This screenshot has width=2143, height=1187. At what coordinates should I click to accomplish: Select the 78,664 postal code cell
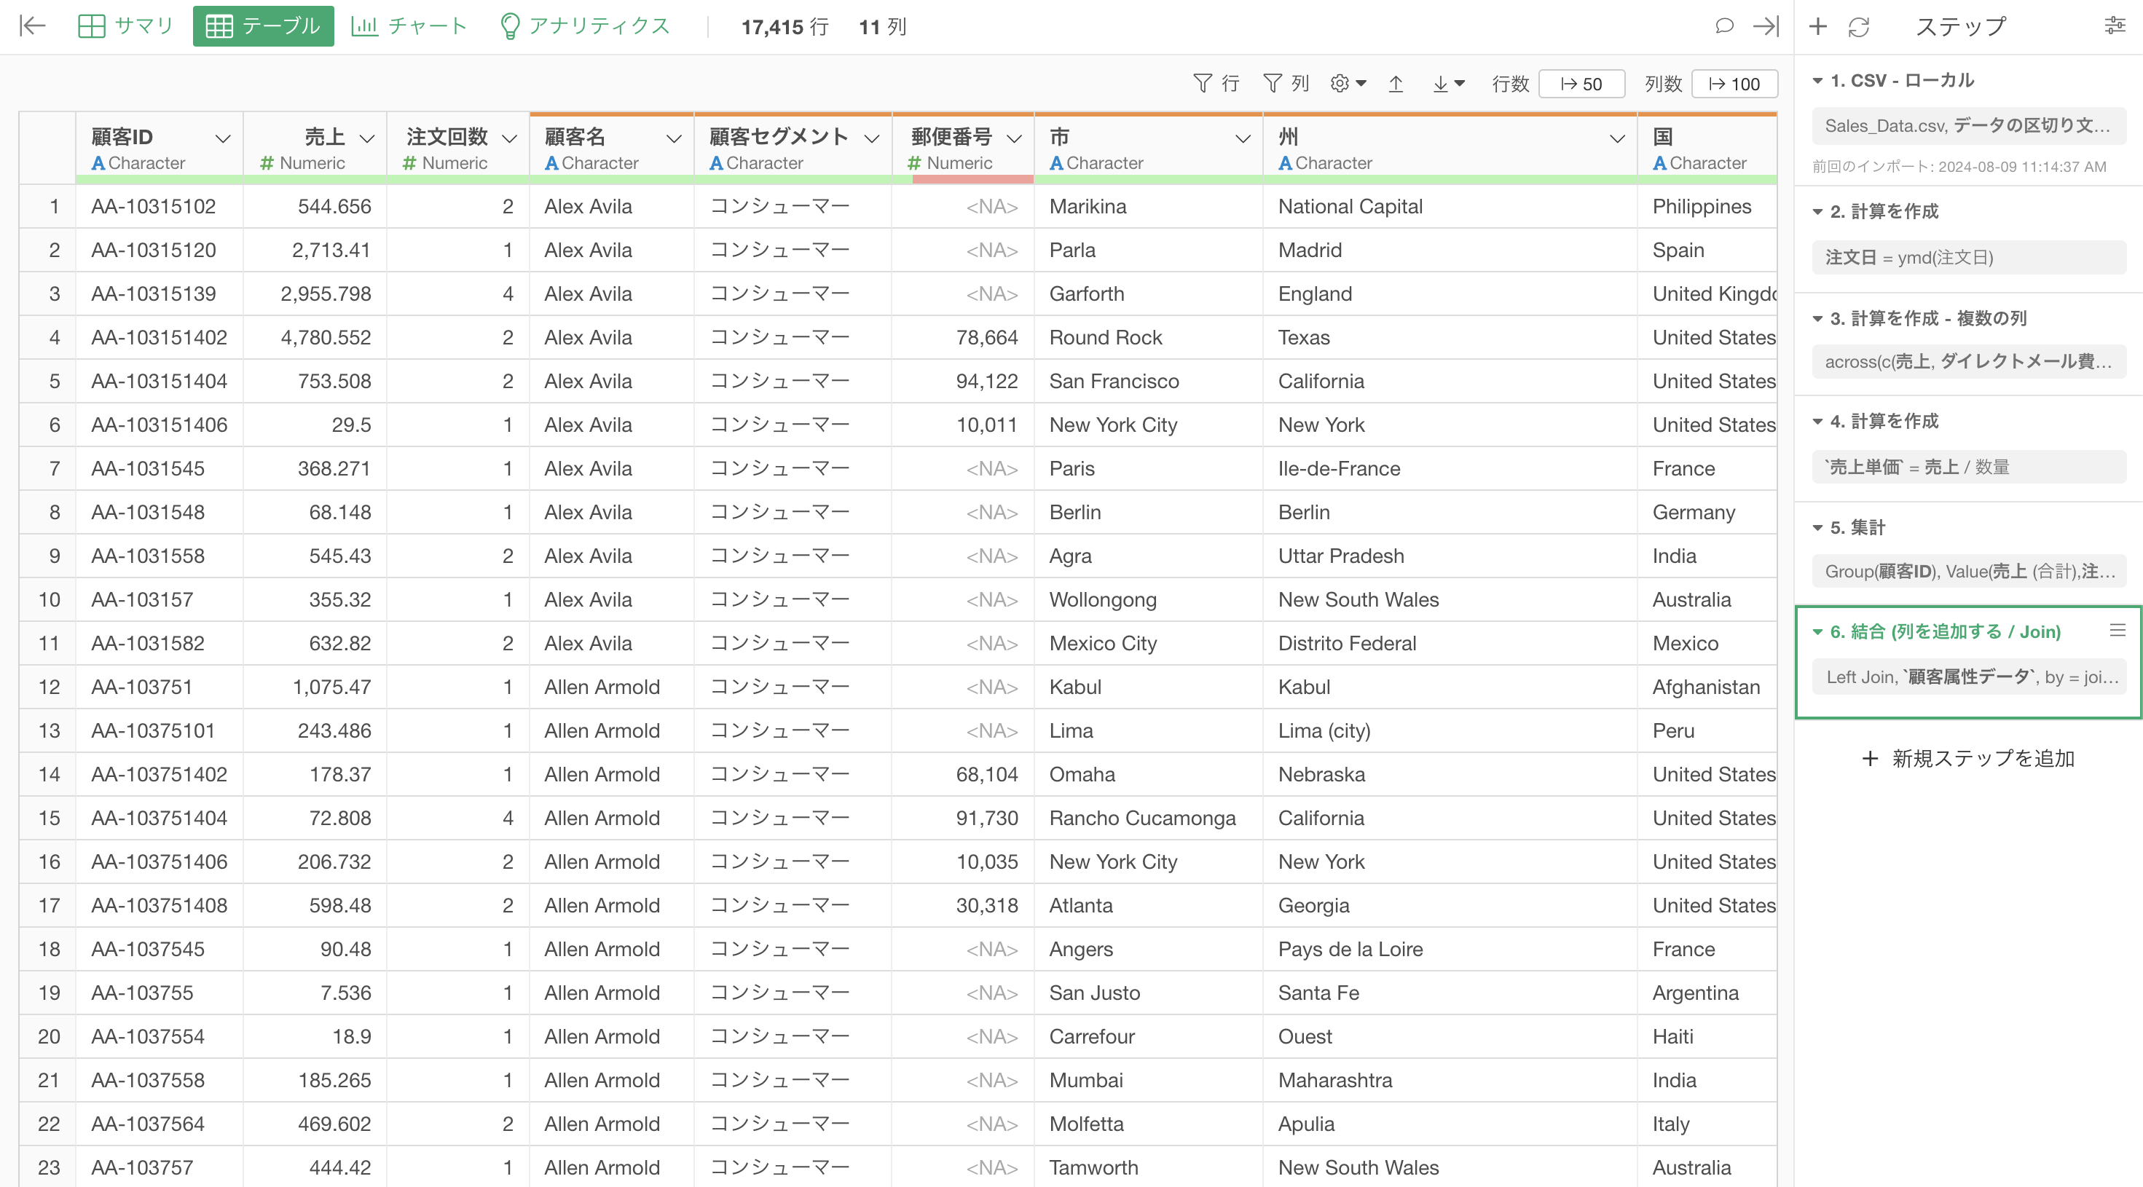962,337
